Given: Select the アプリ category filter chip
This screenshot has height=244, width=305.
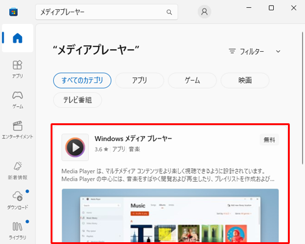Looking at the screenshot, I should [140, 81].
